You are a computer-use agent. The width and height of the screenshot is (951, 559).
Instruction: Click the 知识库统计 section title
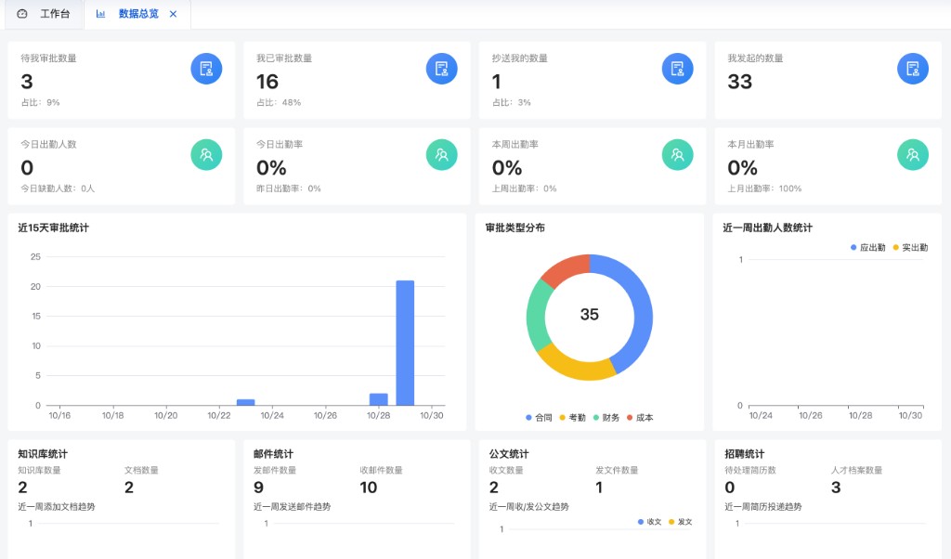point(43,453)
